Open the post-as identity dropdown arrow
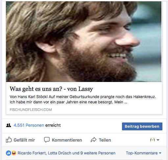This screenshot has width=168, height=160. pyautogui.click(x=158, y=140)
